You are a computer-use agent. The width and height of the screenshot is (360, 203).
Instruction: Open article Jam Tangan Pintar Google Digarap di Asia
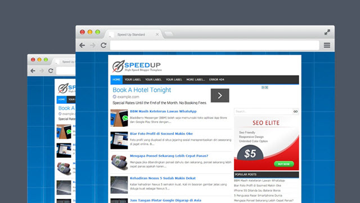coord(165,201)
